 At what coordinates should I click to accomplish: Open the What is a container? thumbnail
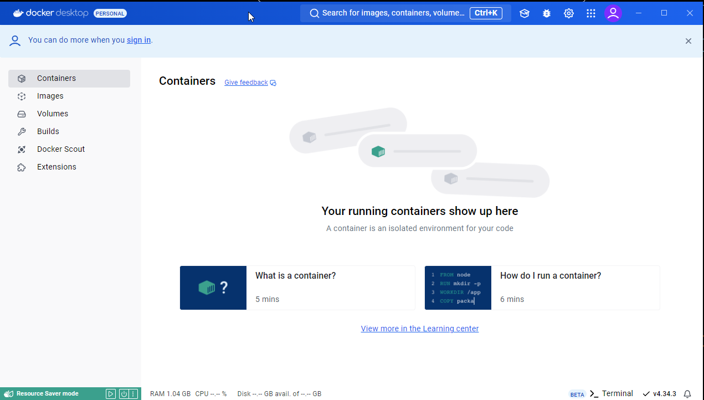point(213,288)
